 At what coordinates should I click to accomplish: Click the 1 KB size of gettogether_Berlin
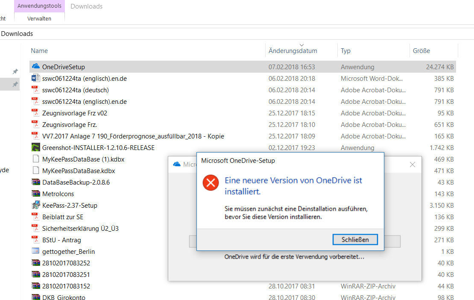pos(448,252)
